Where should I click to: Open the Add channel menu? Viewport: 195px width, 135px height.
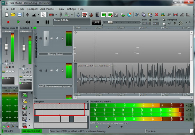[x=47, y=9]
